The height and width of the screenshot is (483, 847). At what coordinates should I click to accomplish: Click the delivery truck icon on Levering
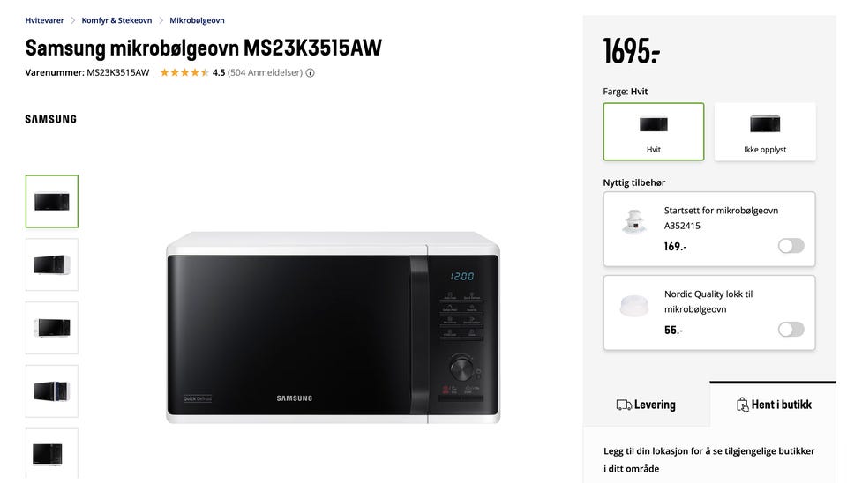coord(624,405)
